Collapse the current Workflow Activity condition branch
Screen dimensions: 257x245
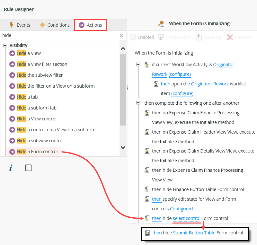[138, 64]
